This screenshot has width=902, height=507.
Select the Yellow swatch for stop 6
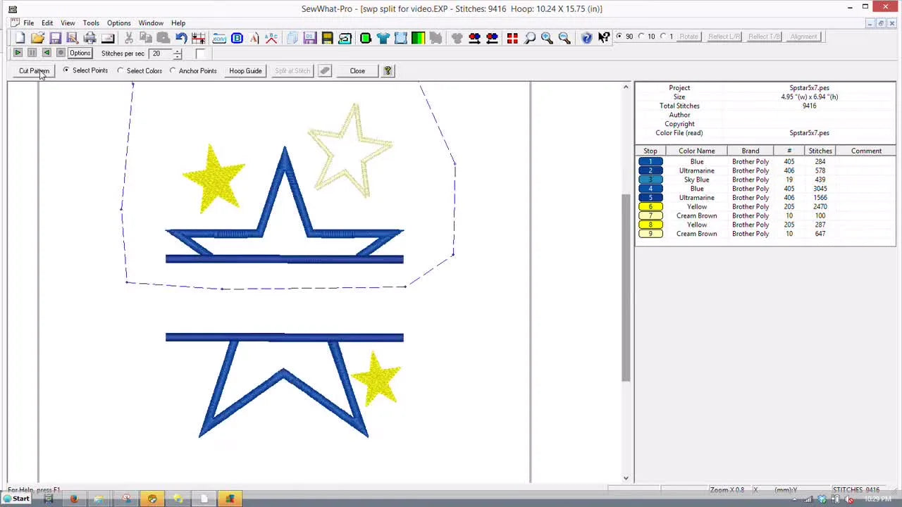point(650,206)
